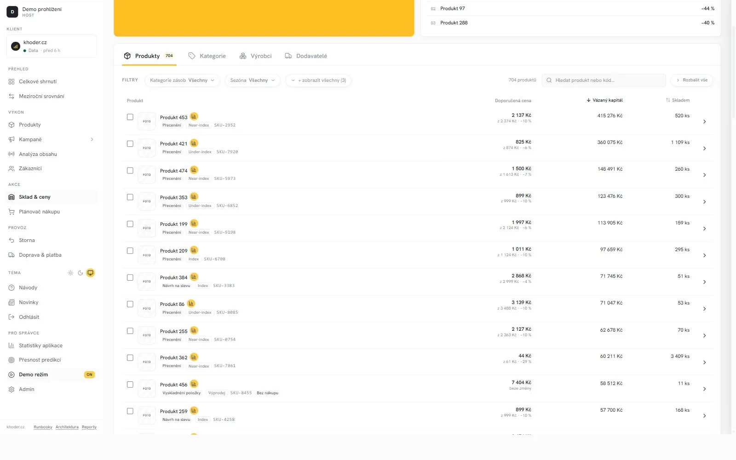This screenshot has height=460, width=736.
Task: Expand Kampaně submenu chevron
Action: (x=92, y=139)
